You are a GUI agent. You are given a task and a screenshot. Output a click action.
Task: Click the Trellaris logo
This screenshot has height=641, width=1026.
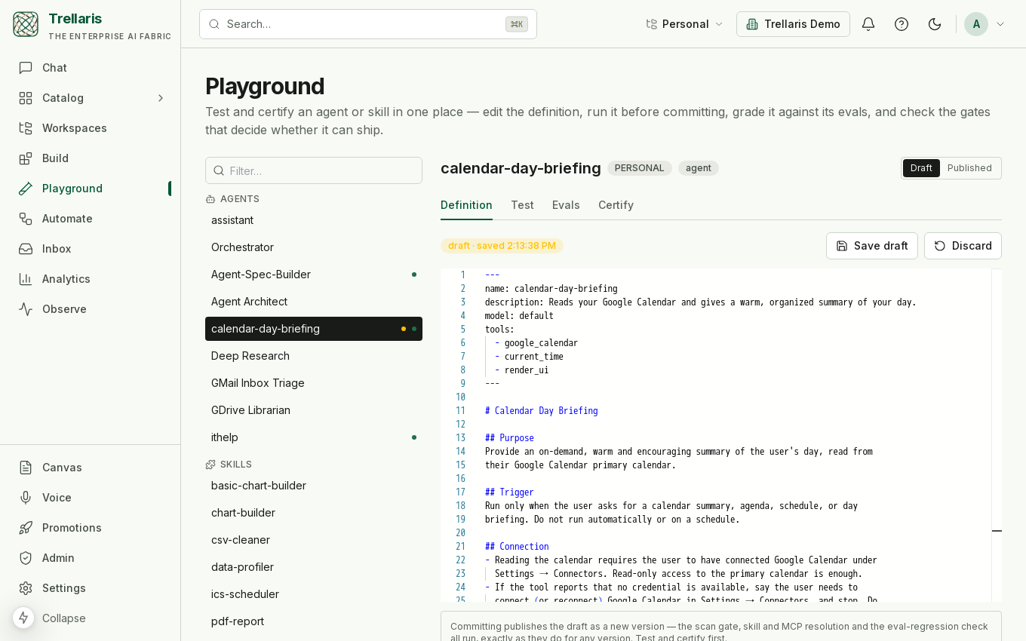click(x=26, y=24)
